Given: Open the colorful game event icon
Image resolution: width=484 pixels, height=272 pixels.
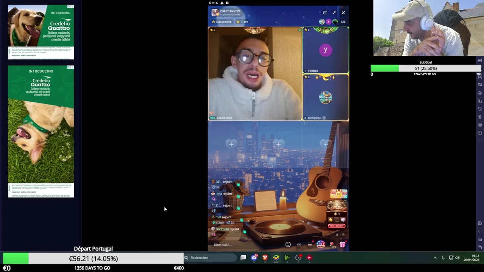Looking at the screenshot, I should [x=321, y=244].
